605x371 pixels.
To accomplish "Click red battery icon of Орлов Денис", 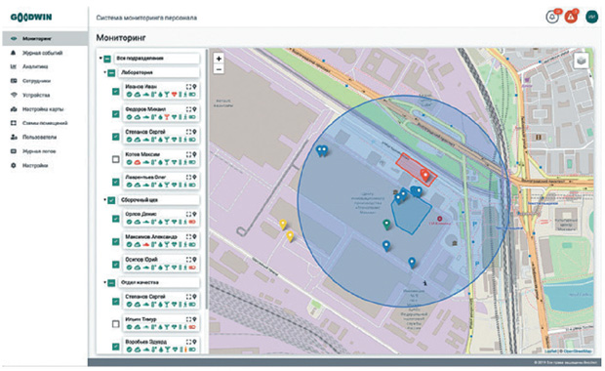I will (x=192, y=222).
